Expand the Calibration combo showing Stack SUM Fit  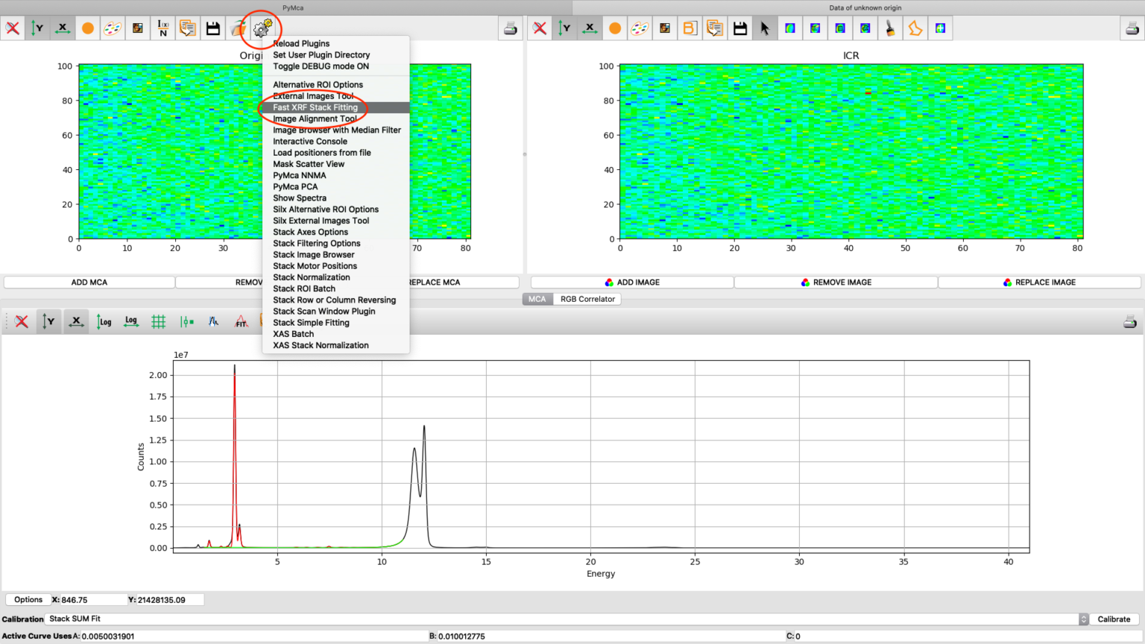point(1082,619)
